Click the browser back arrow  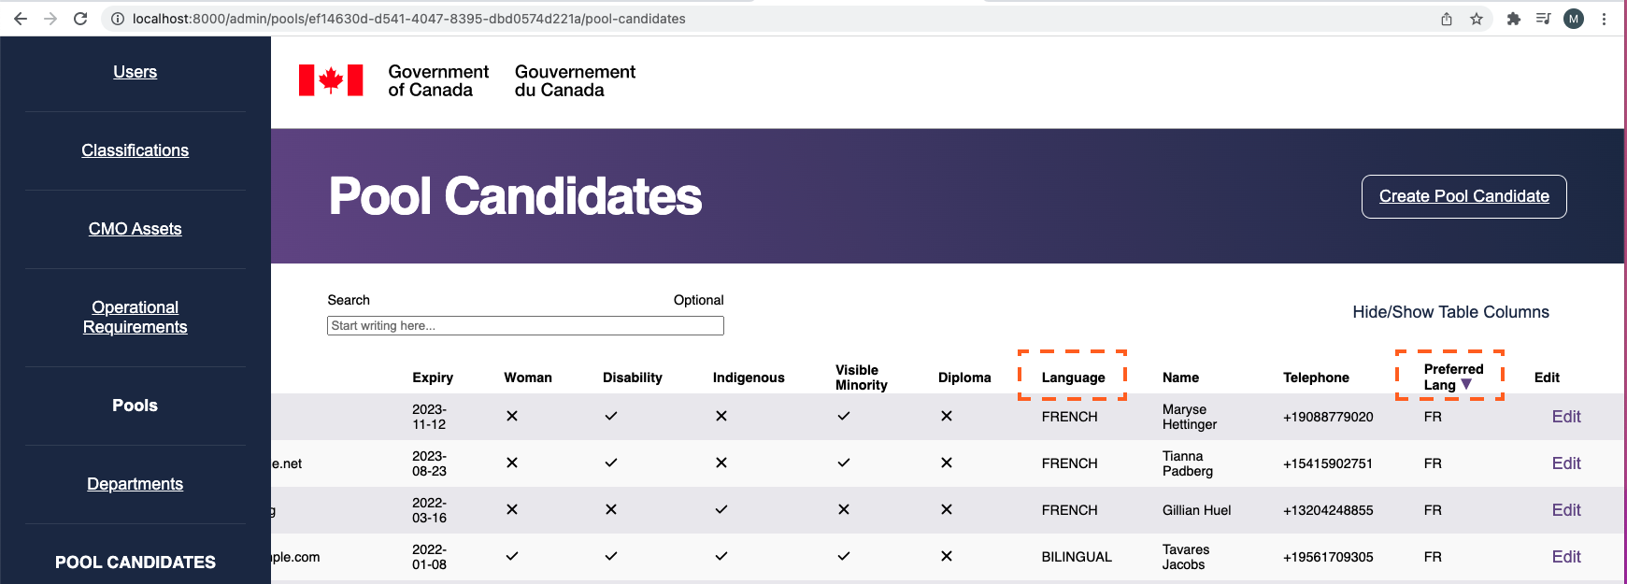click(x=20, y=18)
